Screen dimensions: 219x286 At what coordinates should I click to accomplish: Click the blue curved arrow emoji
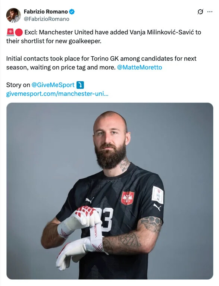coord(80,85)
